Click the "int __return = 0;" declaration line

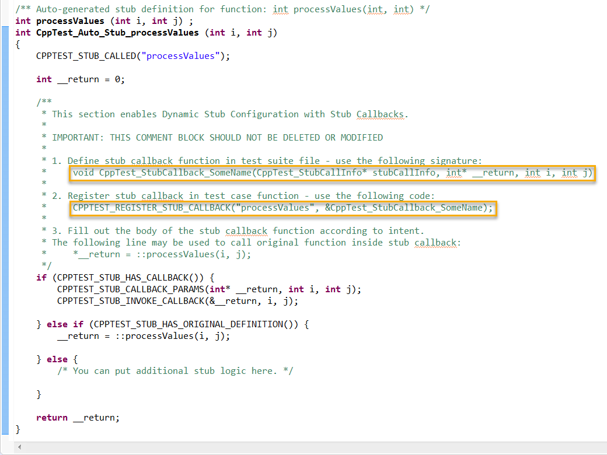point(81,79)
